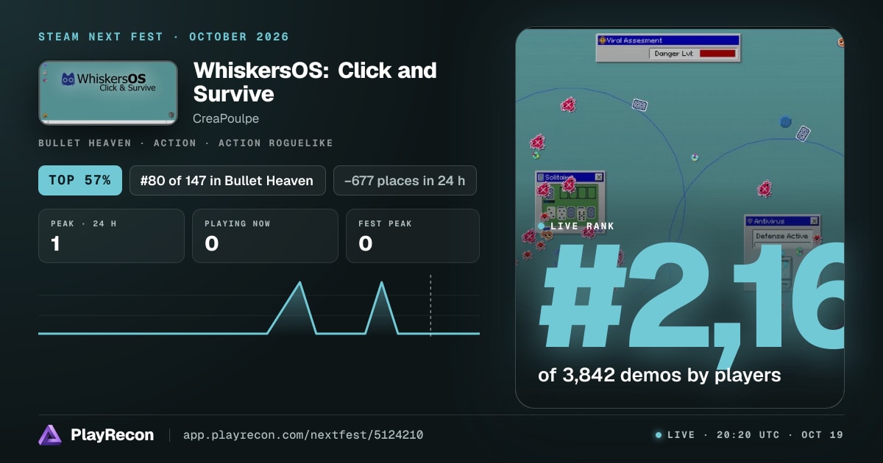This screenshot has height=463, width=883.
Task: Select the ACTION ROGUELIKE tag
Action: click(x=276, y=143)
